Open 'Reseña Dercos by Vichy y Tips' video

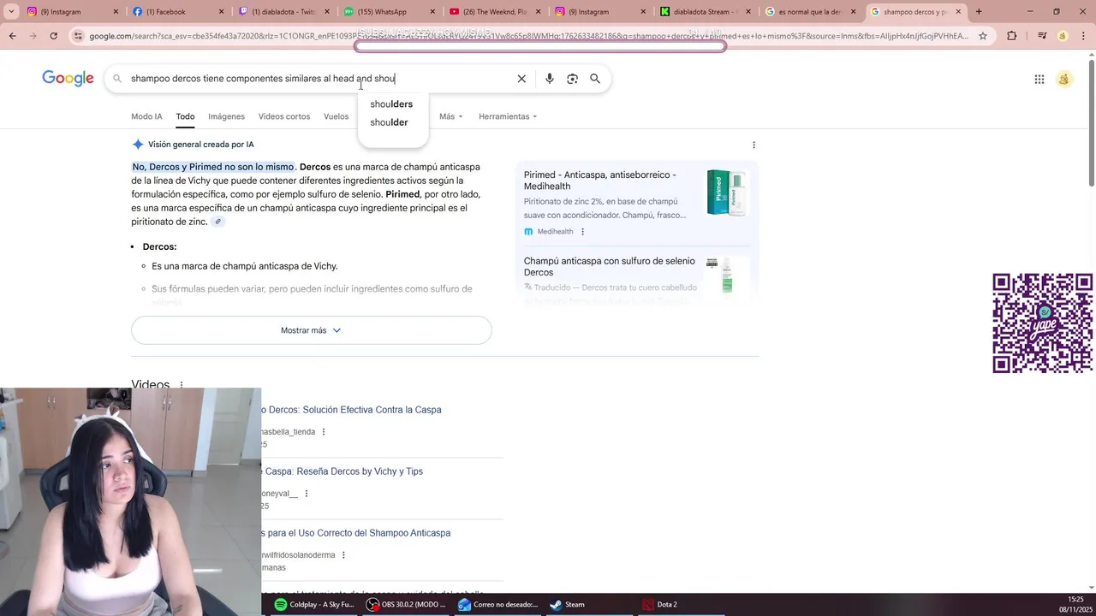[x=342, y=471]
